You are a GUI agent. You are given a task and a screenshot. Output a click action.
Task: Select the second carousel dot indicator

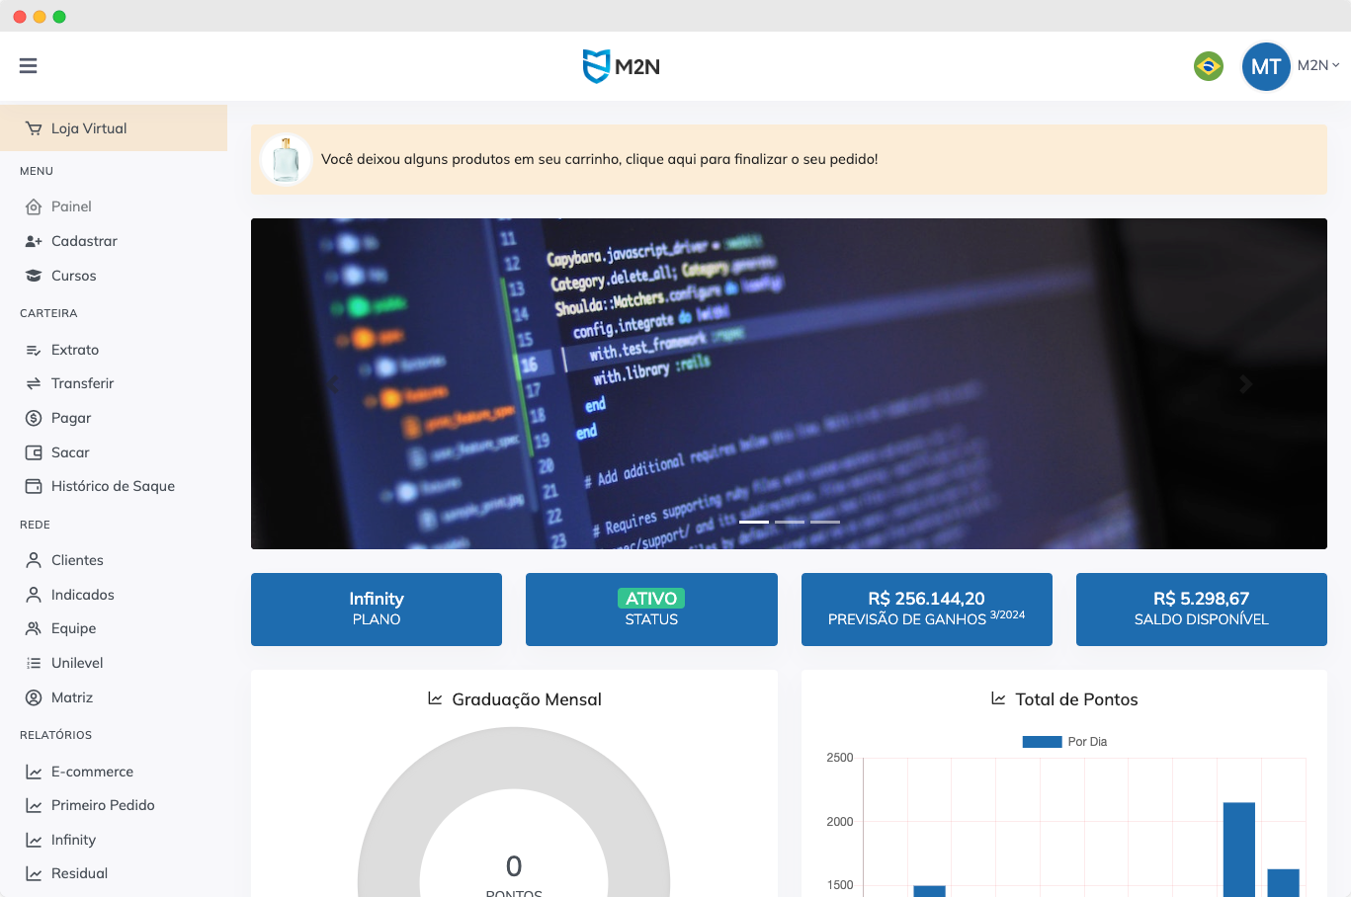coord(790,521)
